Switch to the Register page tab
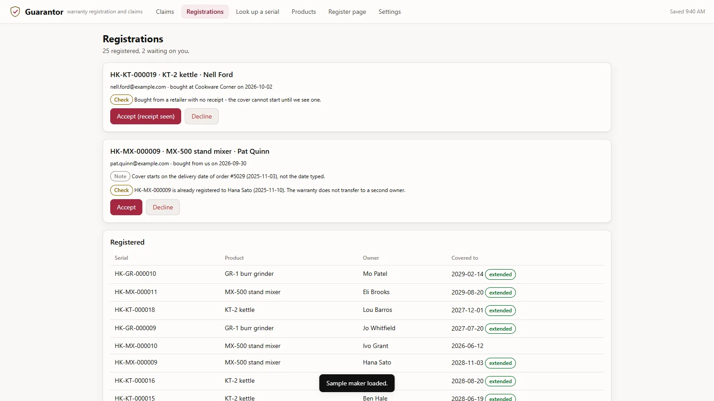This screenshot has width=714, height=401. click(x=347, y=12)
